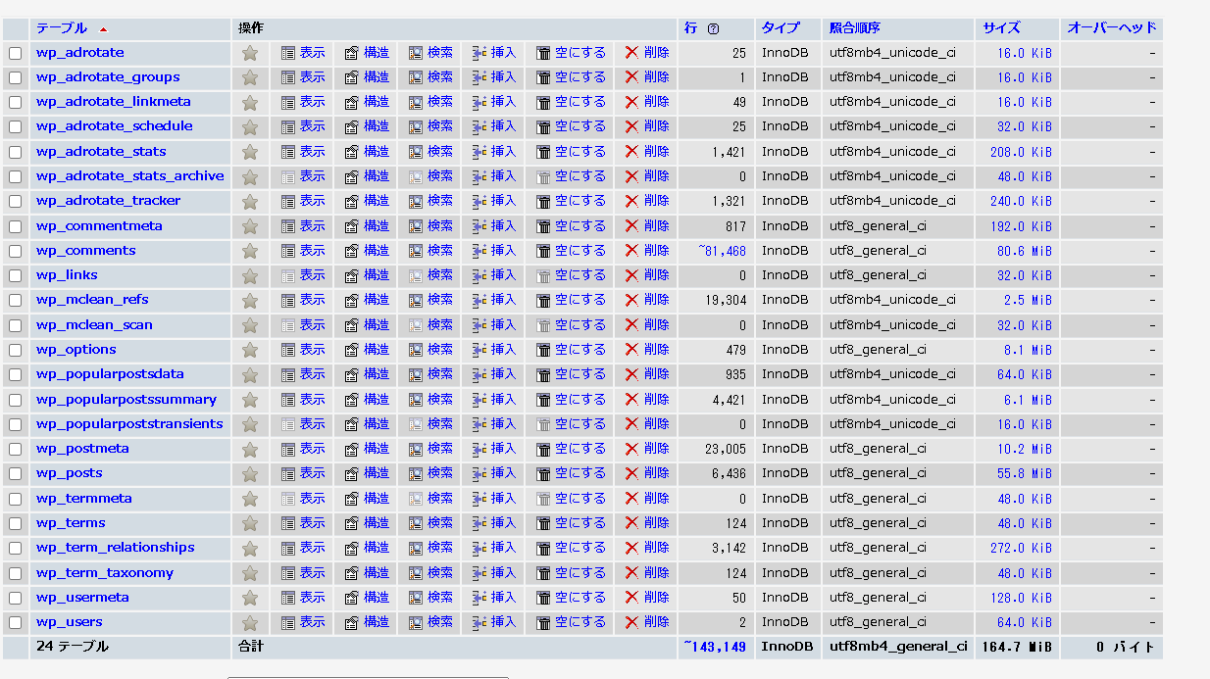This screenshot has height=679, width=1210.
Task: Click the 55.8 MiB size of wp_posts
Action: (1025, 473)
